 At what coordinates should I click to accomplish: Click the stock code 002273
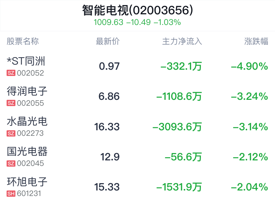tap(30, 133)
